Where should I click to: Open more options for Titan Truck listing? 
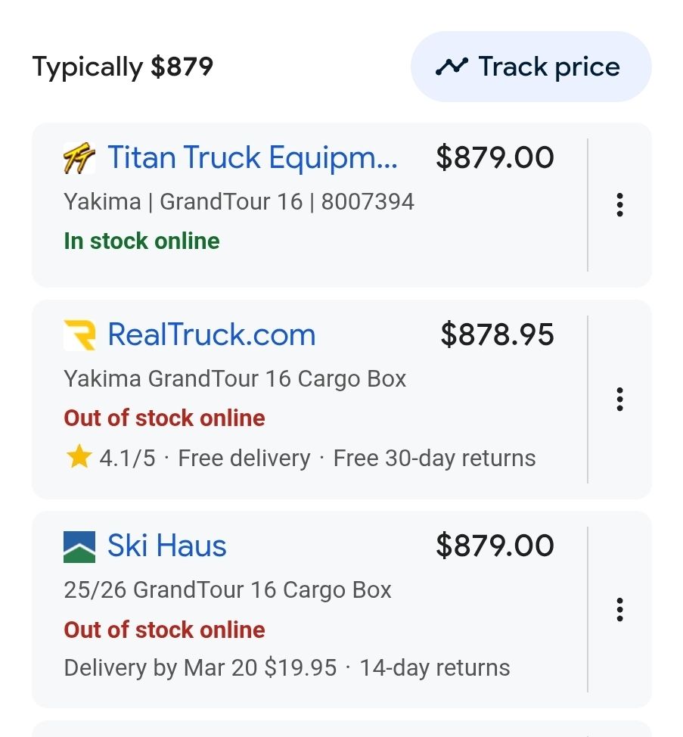[619, 205]
